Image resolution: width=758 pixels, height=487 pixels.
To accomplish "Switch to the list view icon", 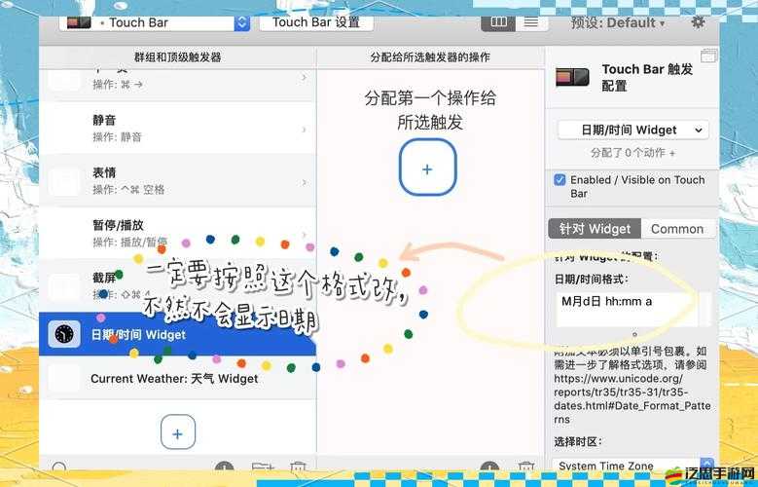I will point(530,22).
